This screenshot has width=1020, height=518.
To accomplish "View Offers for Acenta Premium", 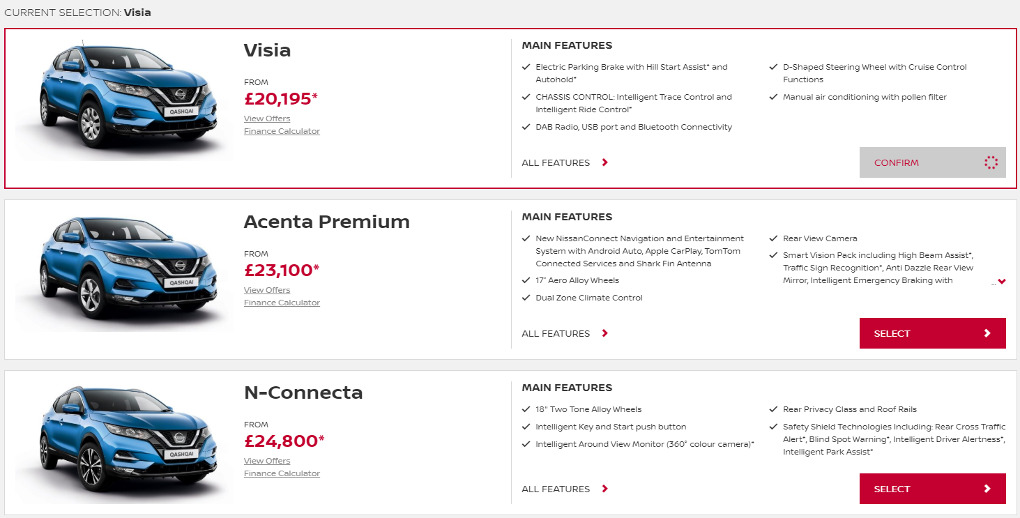I will coord(267,290).
